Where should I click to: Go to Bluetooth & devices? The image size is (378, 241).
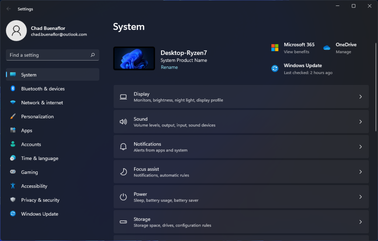(52, 88)
